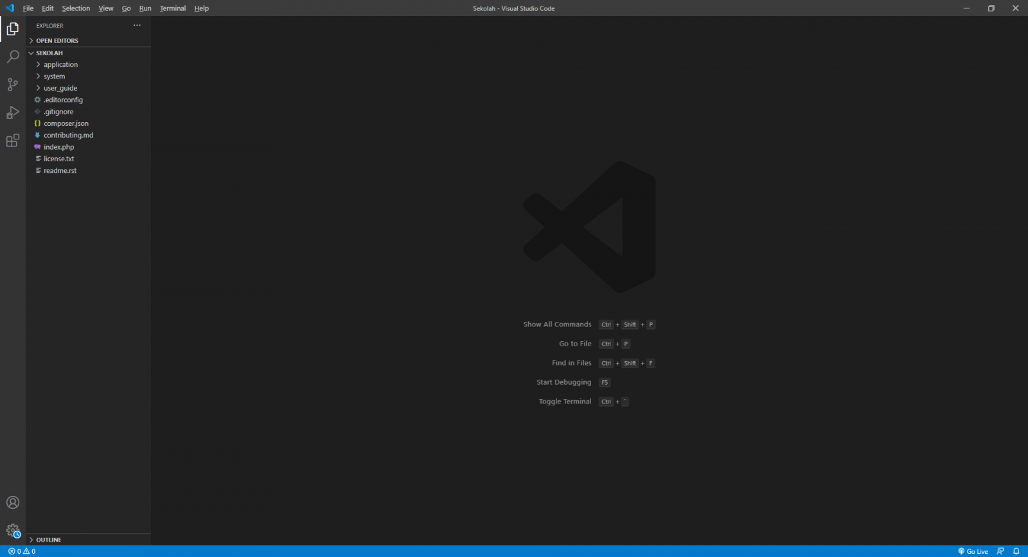The image size is (1028, 557).
Task: Click the notifications bell in status bar
Action: (1016, 551)
